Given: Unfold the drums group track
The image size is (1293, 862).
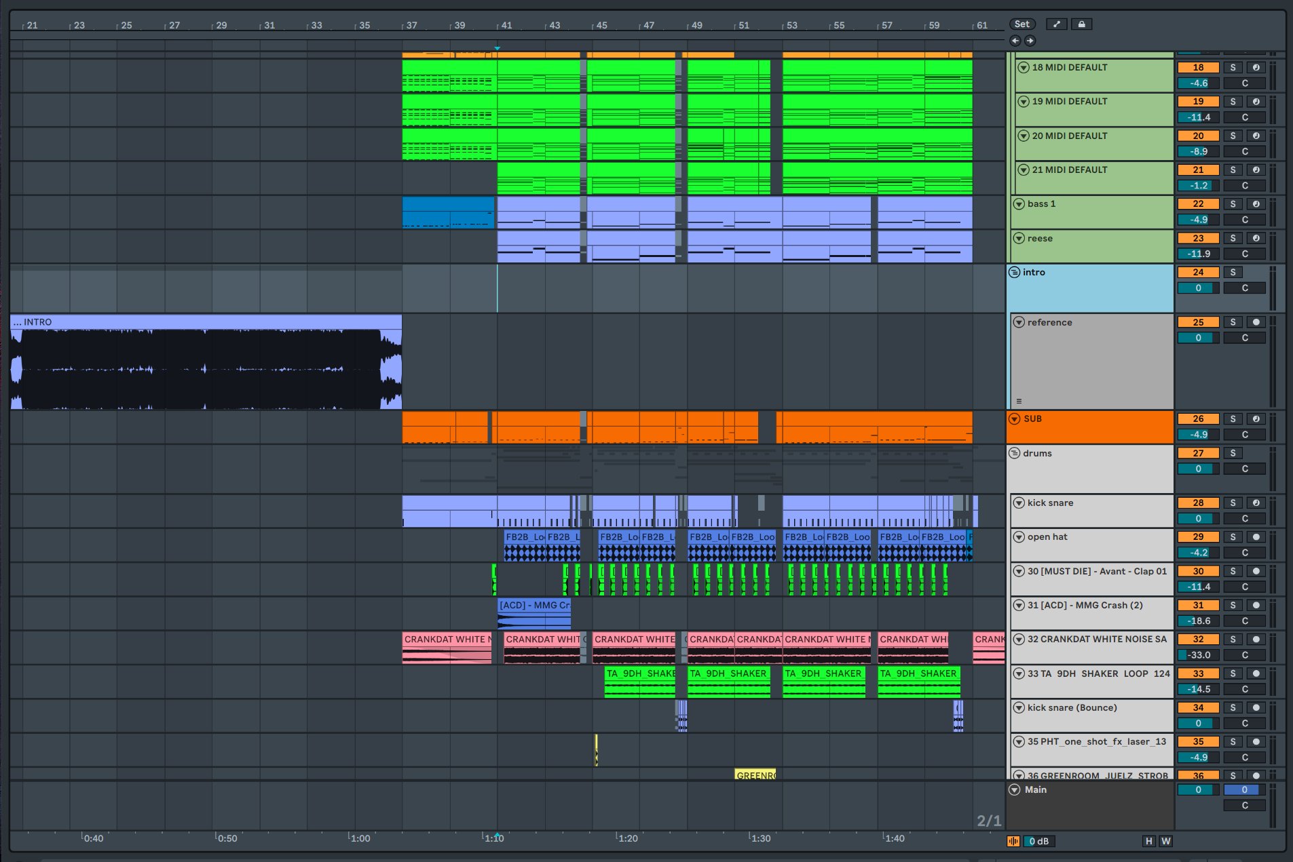Looking at the screenshot, I should [x=1014, y=453].
